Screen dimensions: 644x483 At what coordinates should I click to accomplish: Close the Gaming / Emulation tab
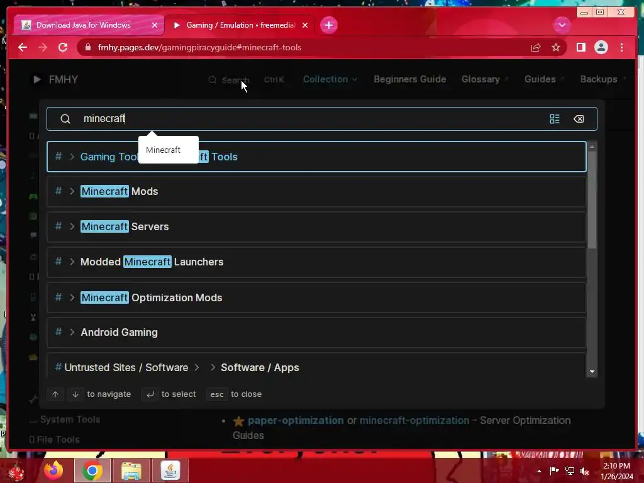click(x=305, y=25)
